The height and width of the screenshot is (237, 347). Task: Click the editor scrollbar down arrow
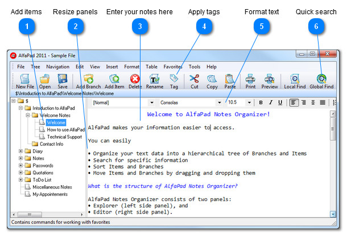[x=333, y=214]
